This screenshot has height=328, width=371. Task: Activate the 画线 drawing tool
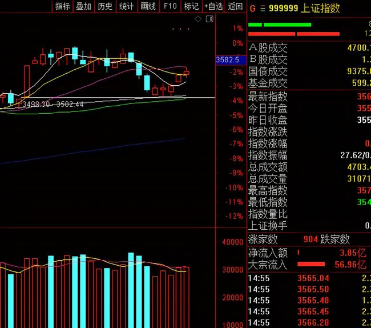pos(148,6)
